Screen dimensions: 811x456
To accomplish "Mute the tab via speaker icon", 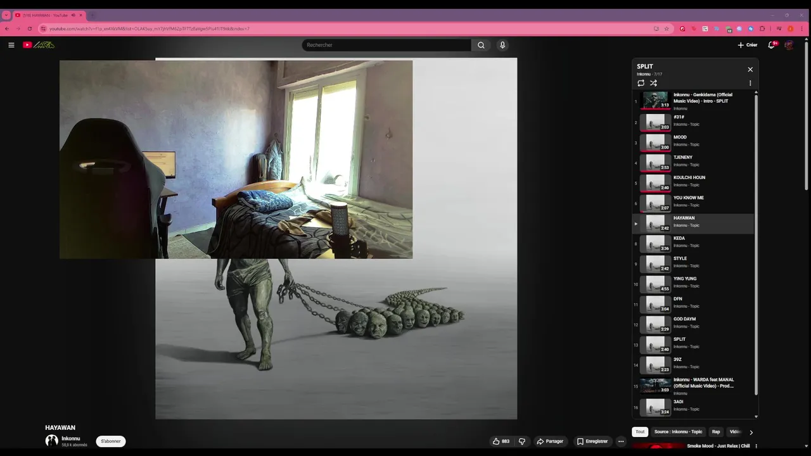I will tap(73, 15).
